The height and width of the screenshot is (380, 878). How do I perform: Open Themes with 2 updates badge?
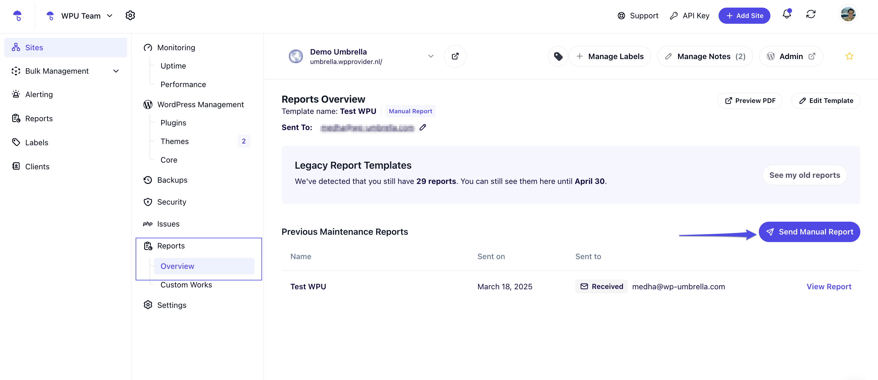pos(174,141)
